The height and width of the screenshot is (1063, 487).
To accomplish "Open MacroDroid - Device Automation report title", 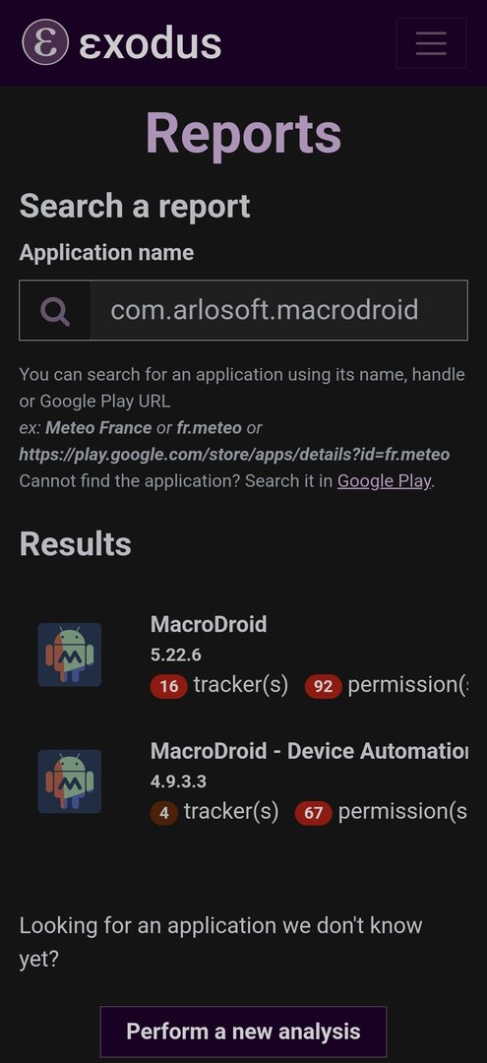I will click(x=309, y=750).
